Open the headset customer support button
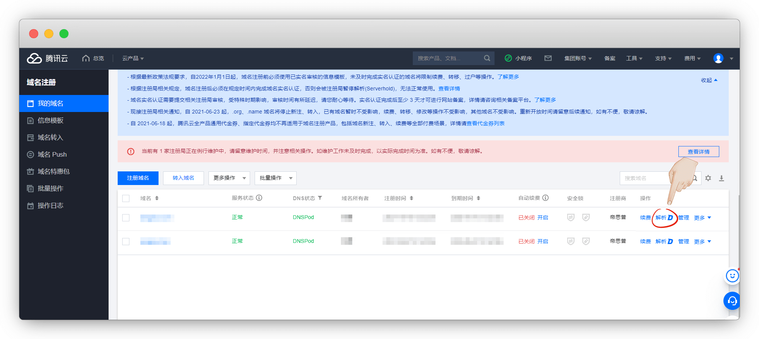 (x=732, y=301)
